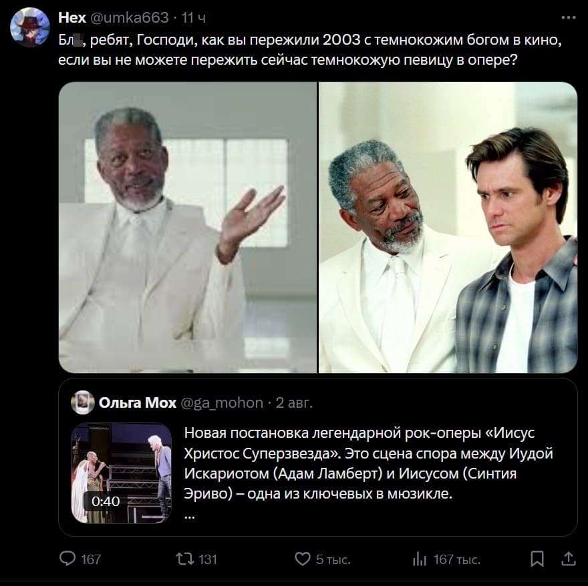
Task: Like the post with heart icon
Action: pyautogui.click(x=303, y=559)
